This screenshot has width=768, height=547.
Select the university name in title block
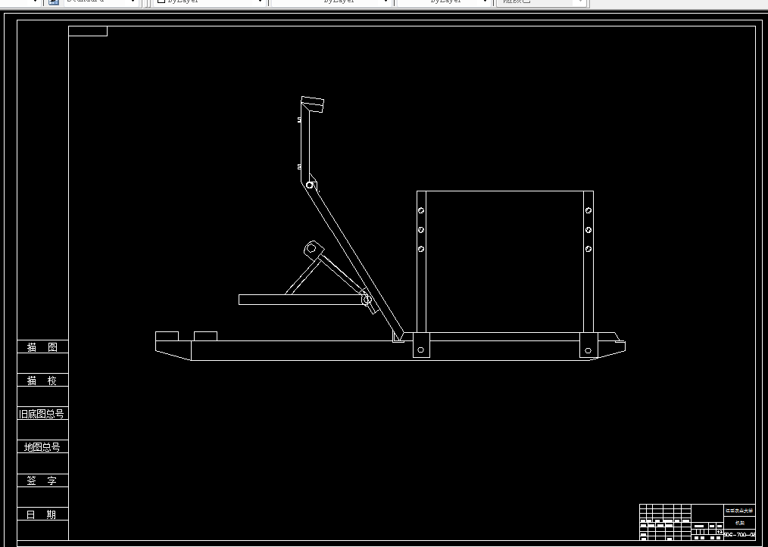click(739, 510)
